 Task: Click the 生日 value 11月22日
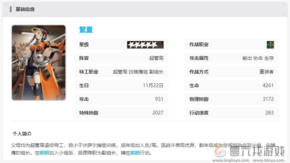[x=153, y=85]
